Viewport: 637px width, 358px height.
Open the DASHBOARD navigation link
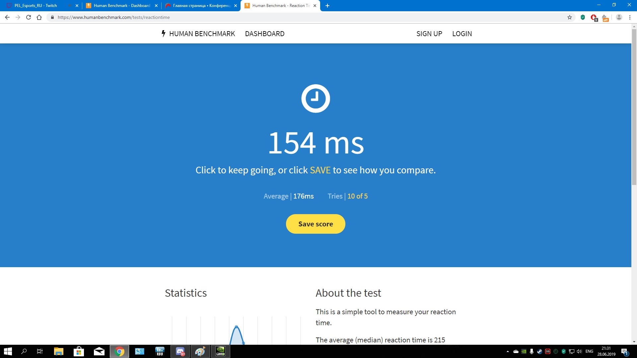(x=264, y=34)
